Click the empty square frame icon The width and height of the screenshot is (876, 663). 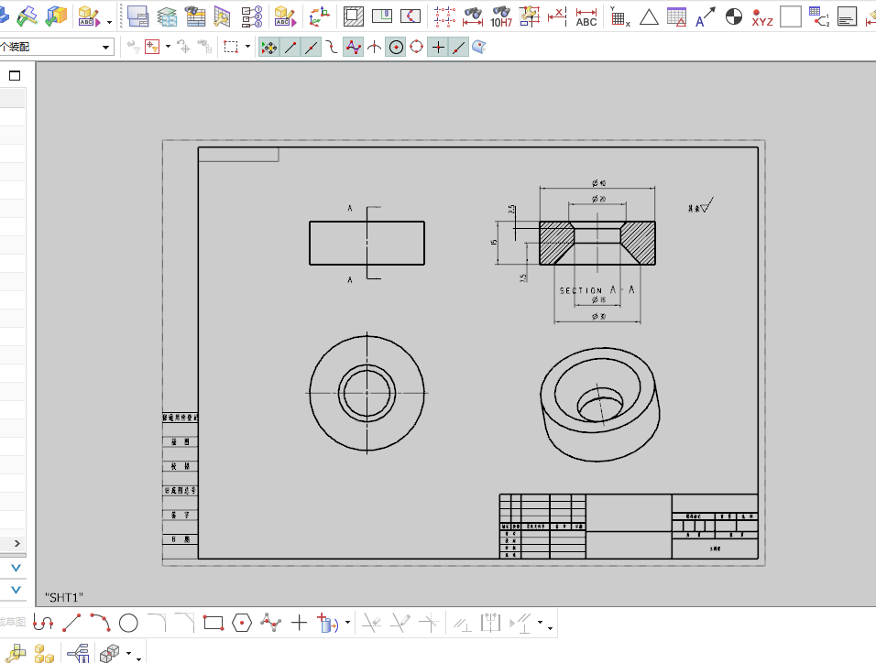click(791, 16)
